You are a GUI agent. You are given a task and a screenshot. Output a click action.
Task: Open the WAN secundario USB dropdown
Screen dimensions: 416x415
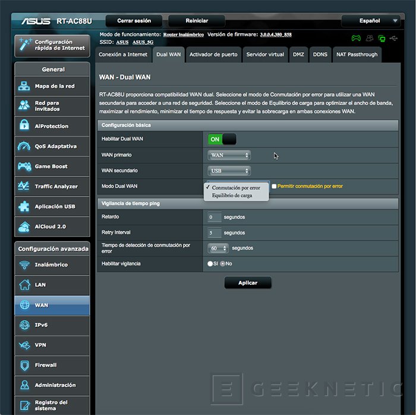tap(229, 171)
